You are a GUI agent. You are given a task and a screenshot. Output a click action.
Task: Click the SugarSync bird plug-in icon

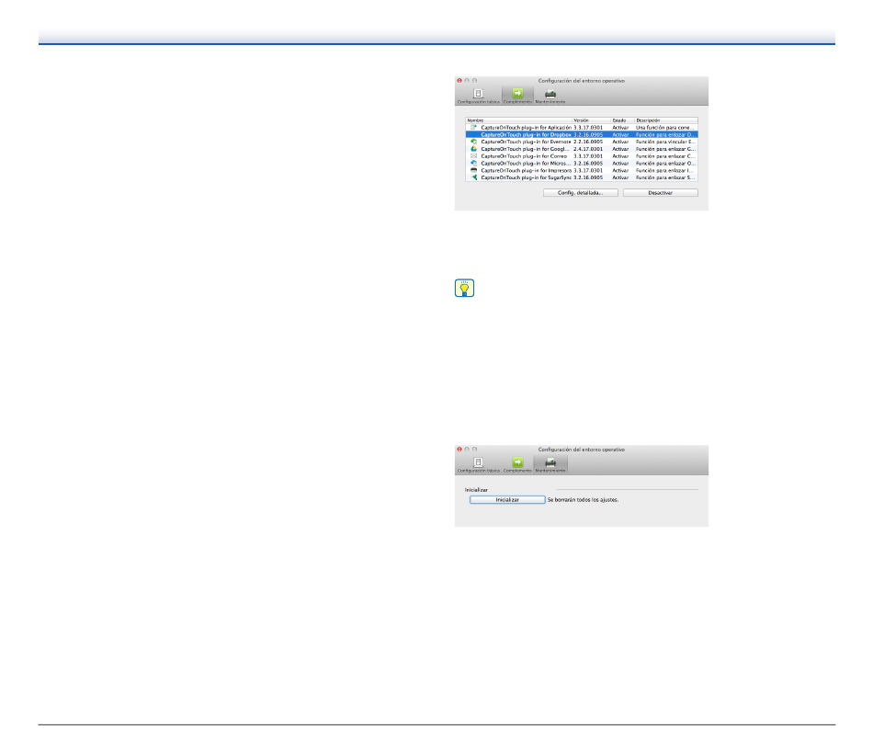click(x=474, y=177)
